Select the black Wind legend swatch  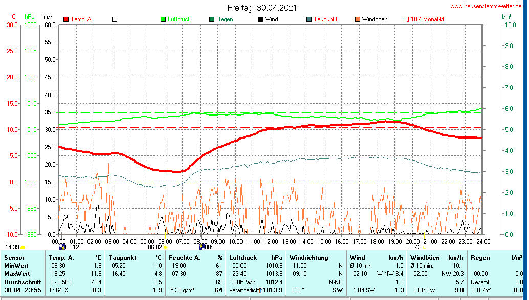pyautogui.click(x=260, y=19)
